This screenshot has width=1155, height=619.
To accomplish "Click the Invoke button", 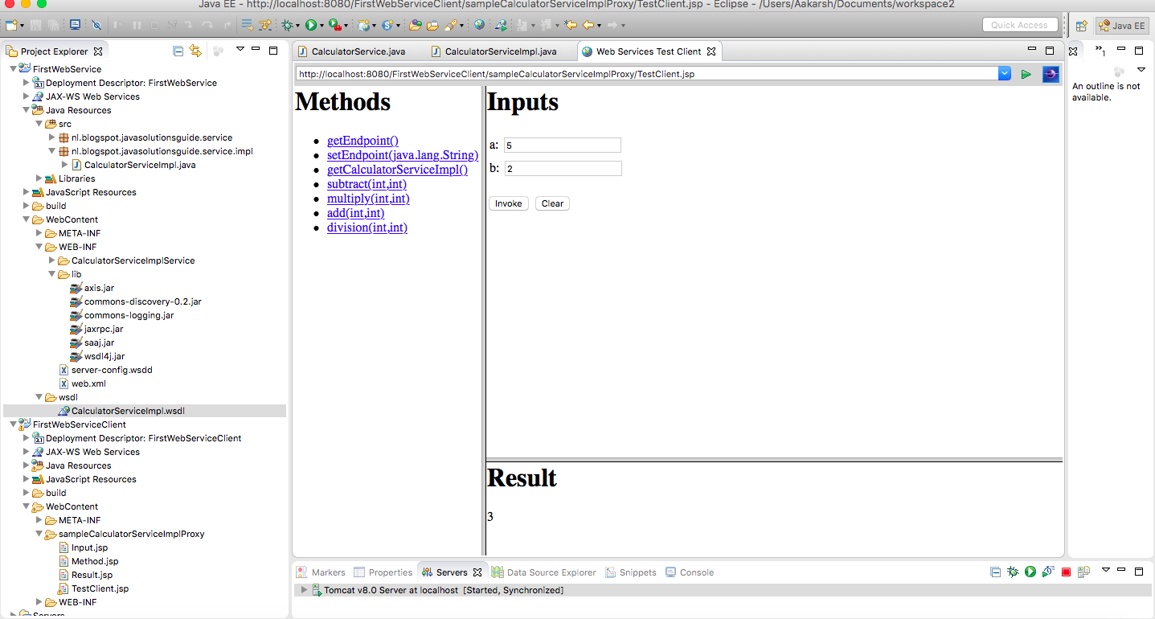I will click(509, 203).
